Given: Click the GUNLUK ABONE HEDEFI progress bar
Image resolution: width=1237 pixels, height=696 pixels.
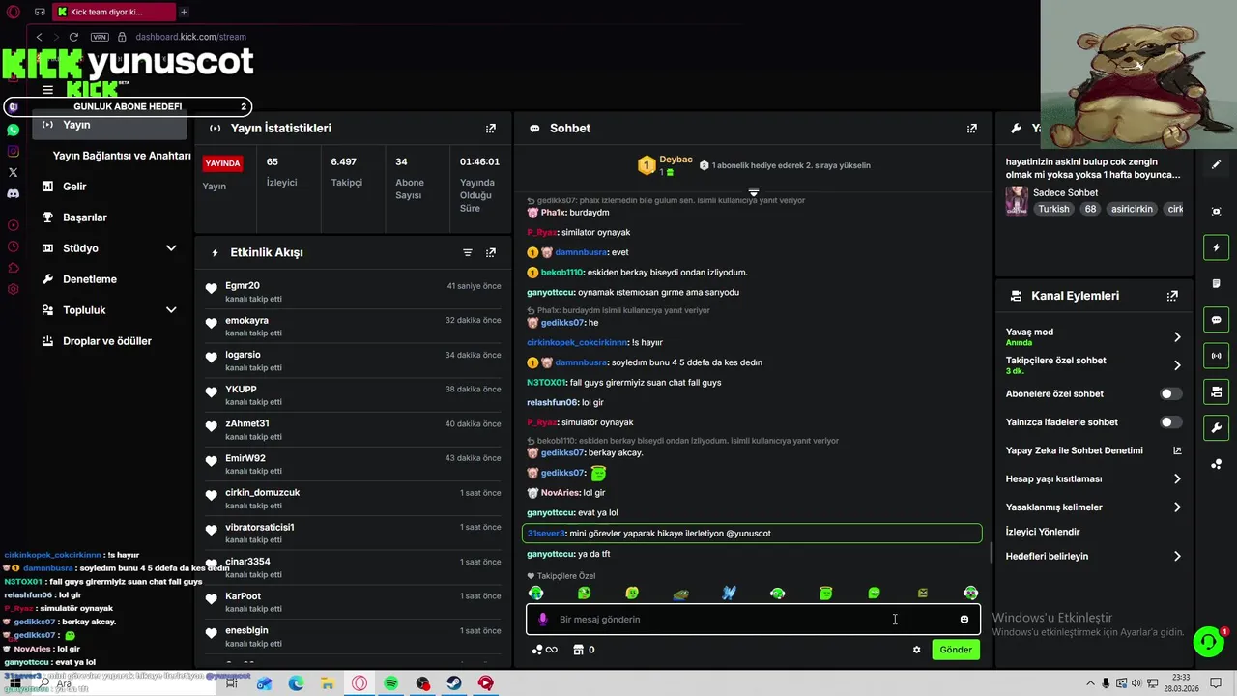Looking at the screenshot, I should [128, 106].
